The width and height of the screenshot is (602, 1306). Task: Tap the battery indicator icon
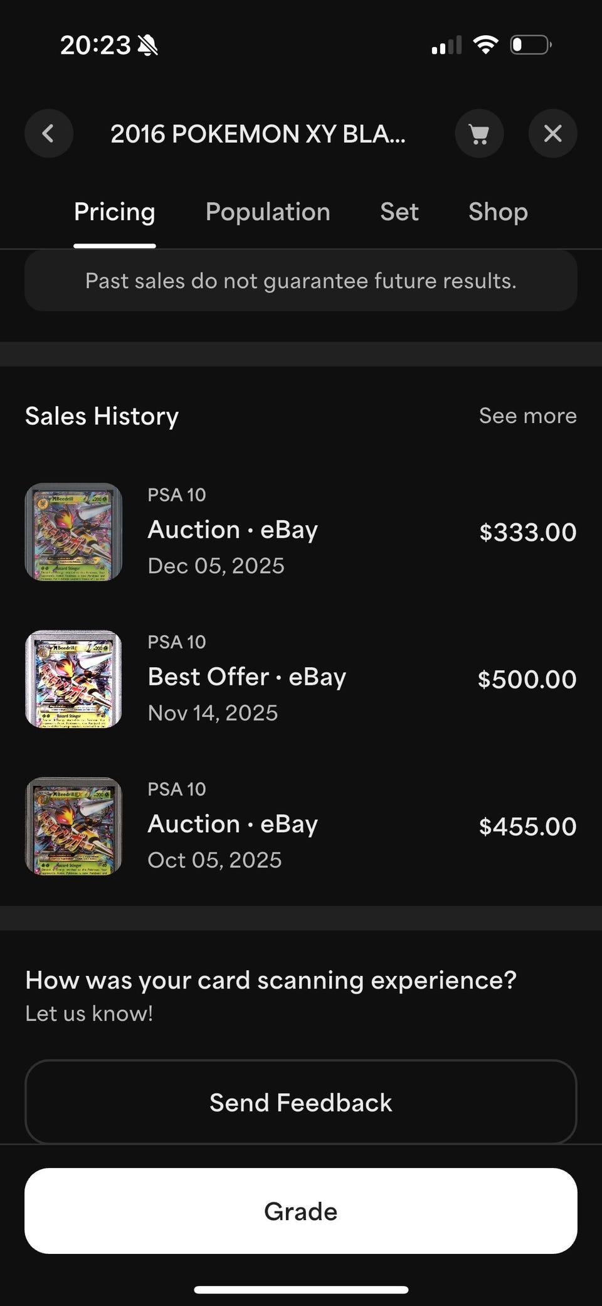pyautogui.click(x=531, y=45)
